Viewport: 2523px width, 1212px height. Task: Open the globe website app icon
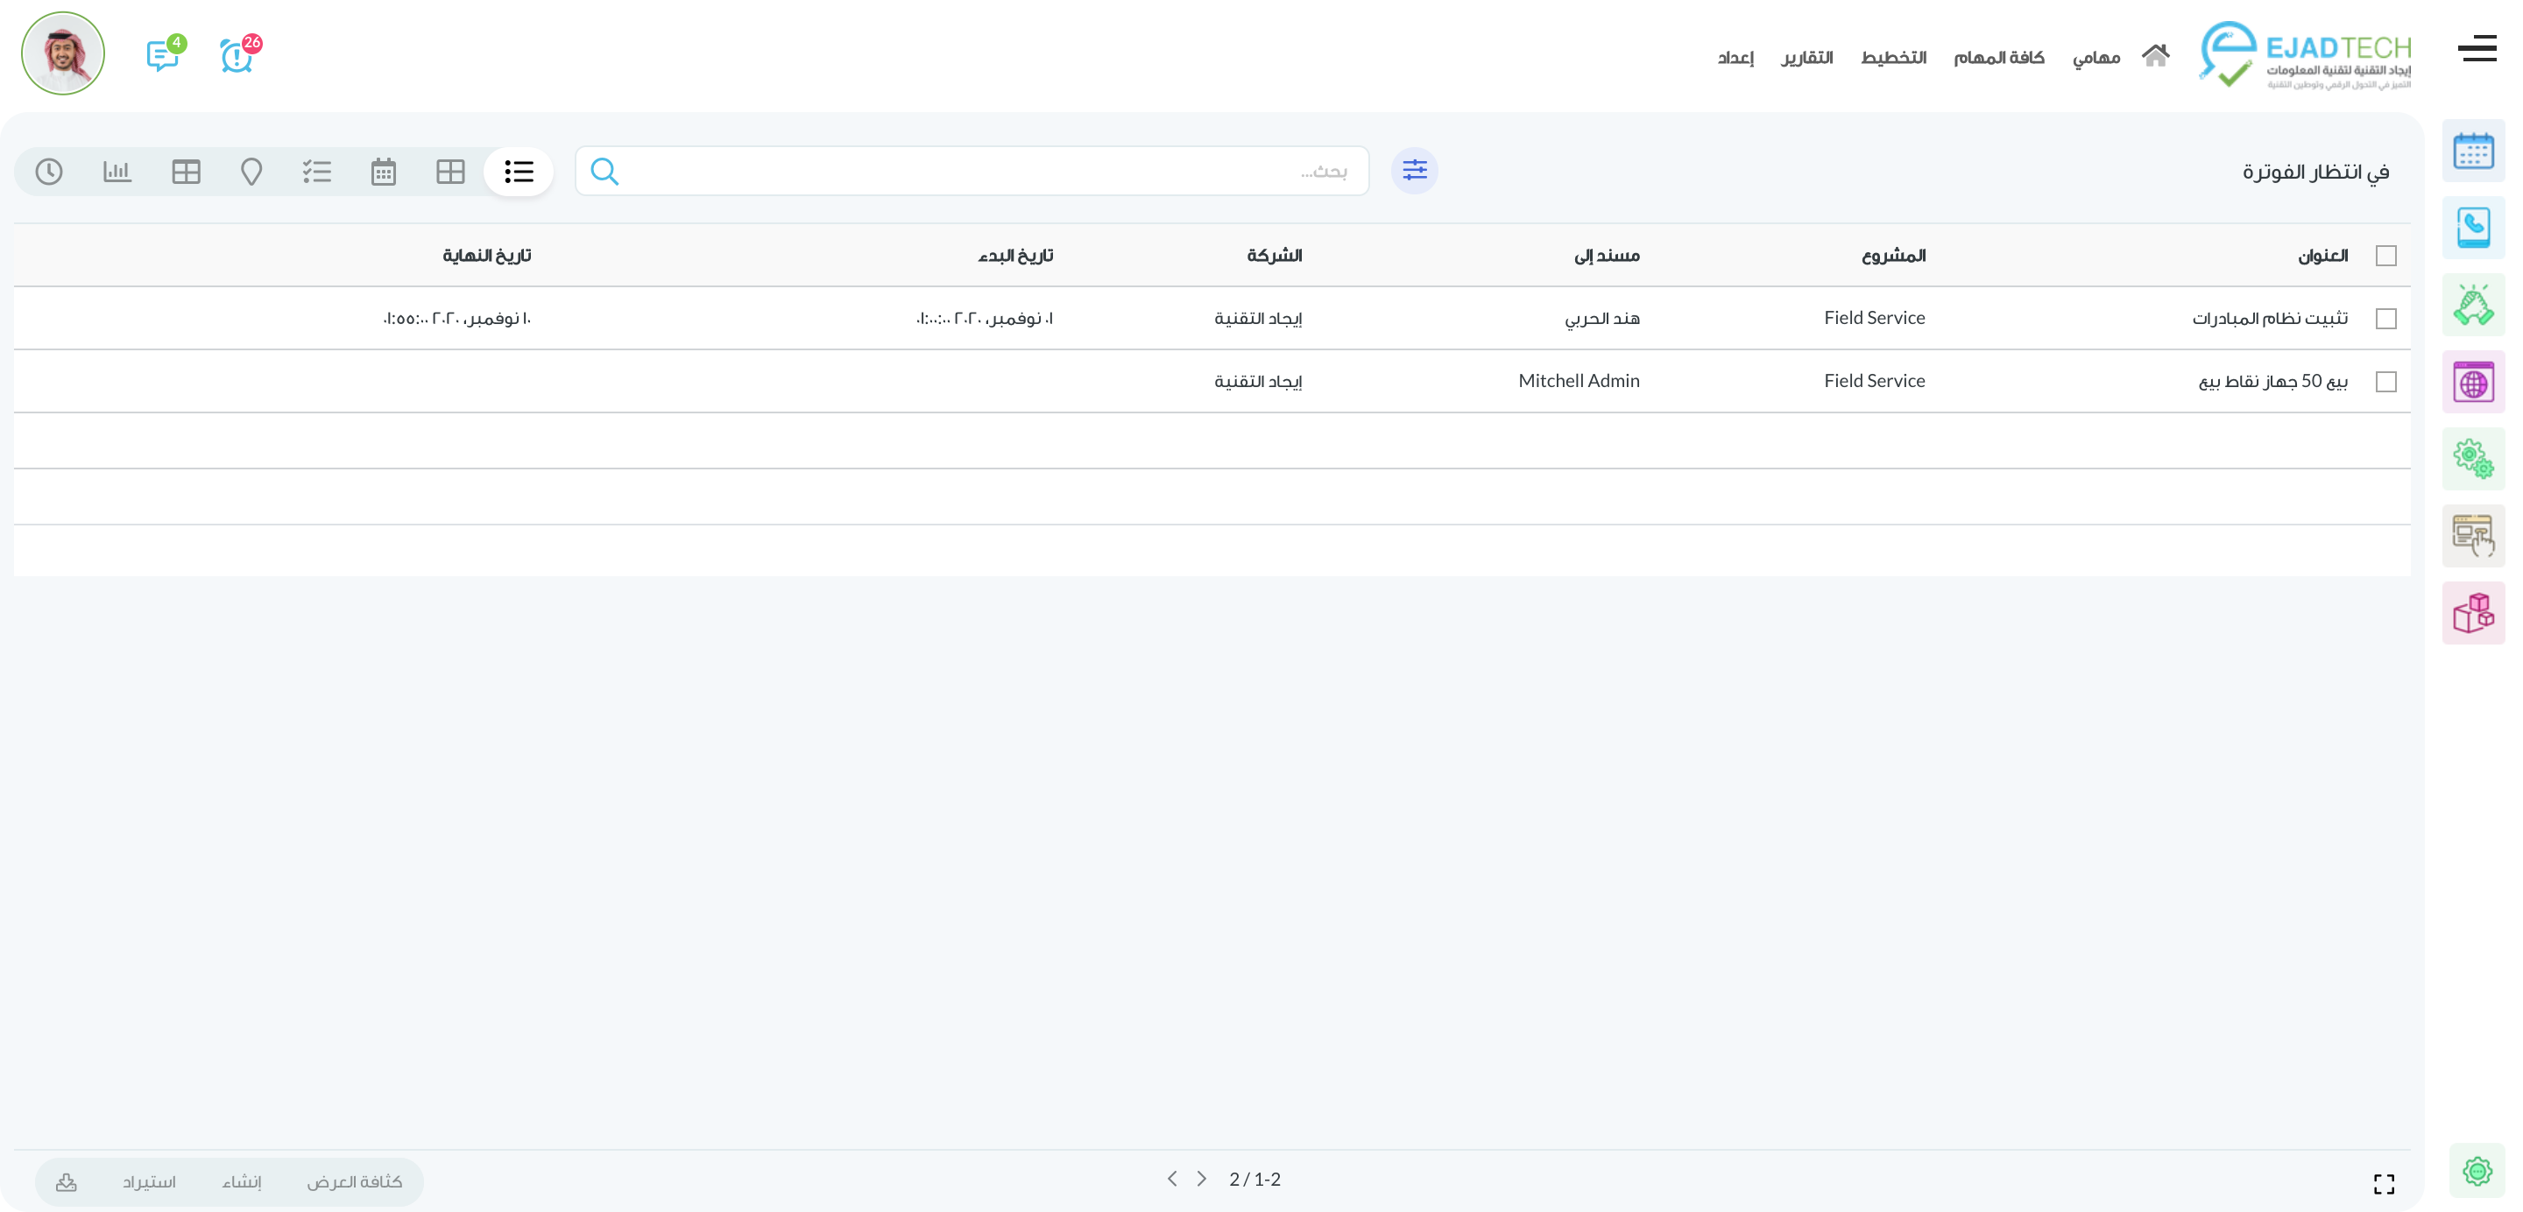2472,382
